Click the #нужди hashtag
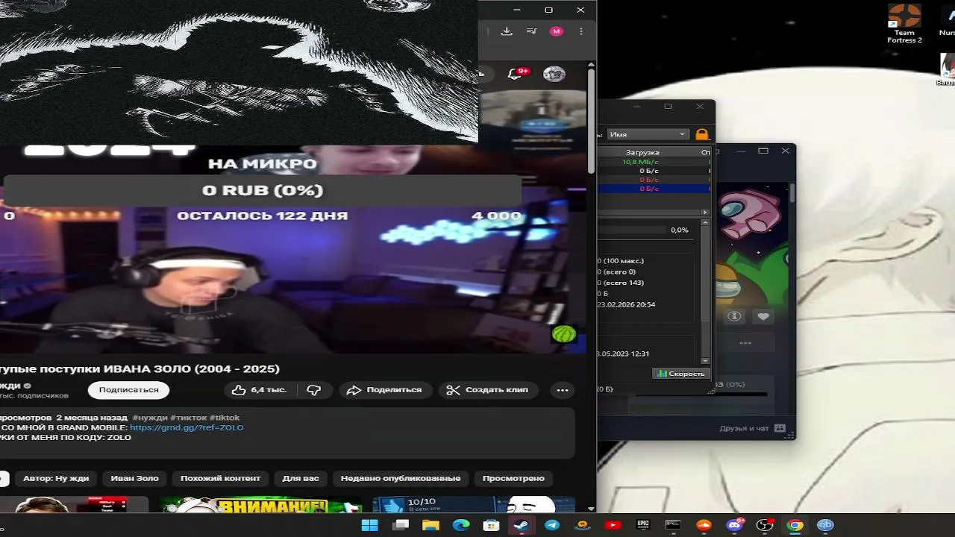This screenshot has width=955, height=537. [150, 418]
